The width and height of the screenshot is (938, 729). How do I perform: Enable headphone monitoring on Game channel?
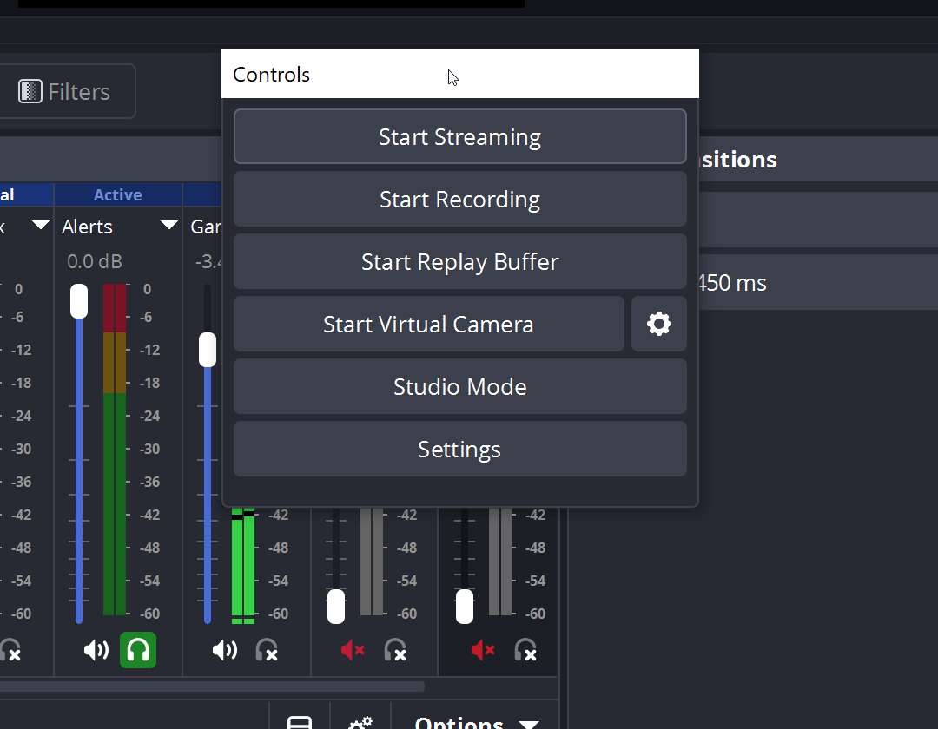pyautogui.click(x=267, y=650)
